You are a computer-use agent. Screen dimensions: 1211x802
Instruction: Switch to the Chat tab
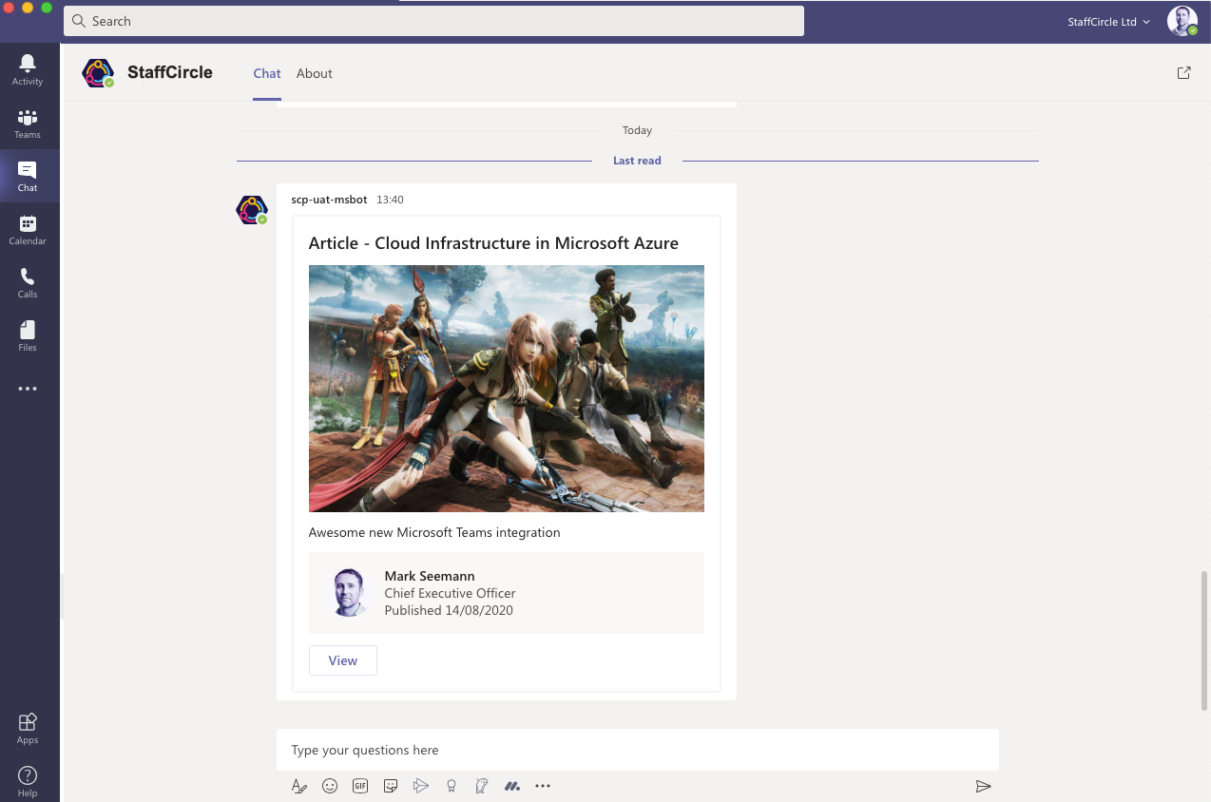point(267,73)
